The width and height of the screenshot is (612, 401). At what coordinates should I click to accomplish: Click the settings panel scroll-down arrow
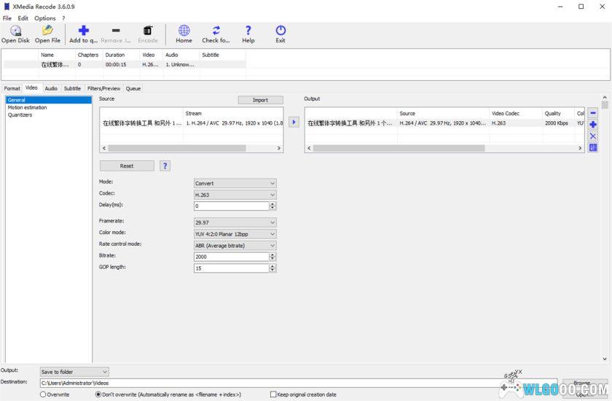pos(605,359)
